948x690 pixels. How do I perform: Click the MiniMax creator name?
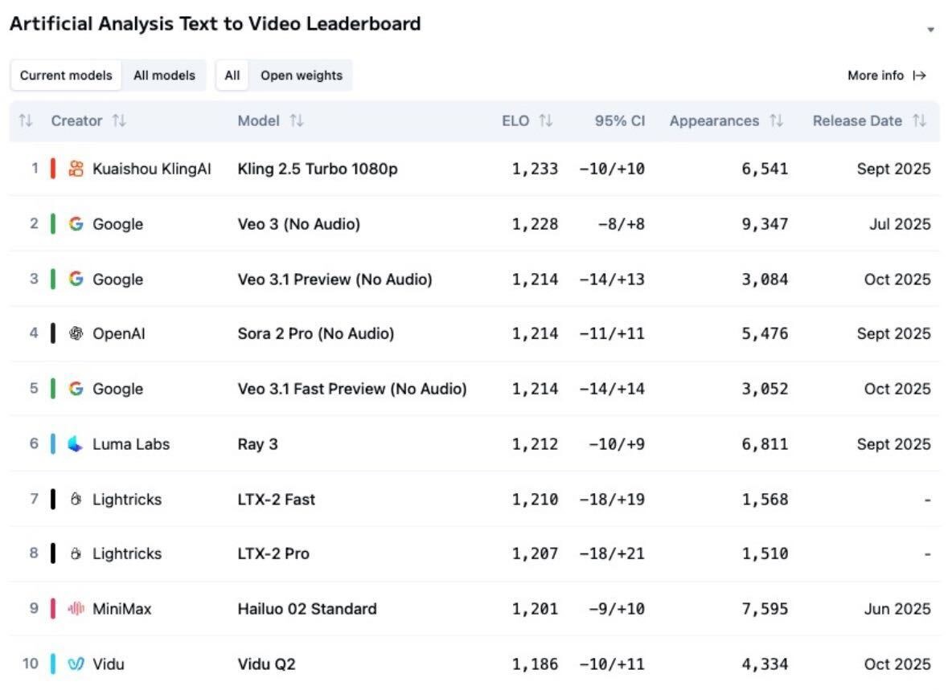[x=122, y=608]
